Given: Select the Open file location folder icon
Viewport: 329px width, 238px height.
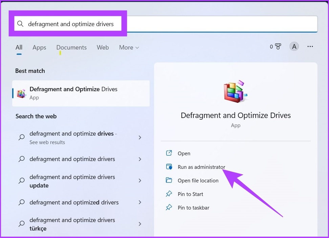Looking at the screenshot, I should (169, 180).
